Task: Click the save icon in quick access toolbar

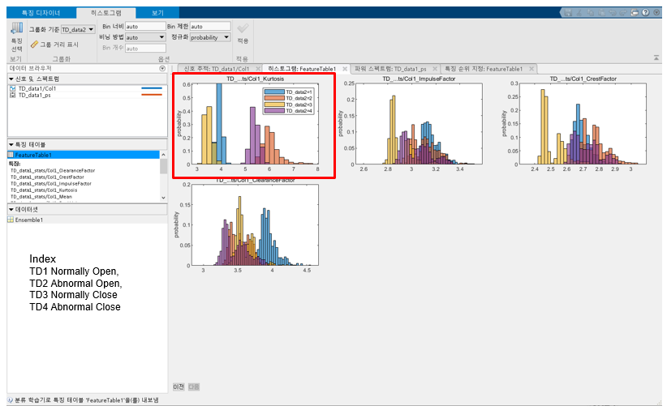Action: coord(568,13)
